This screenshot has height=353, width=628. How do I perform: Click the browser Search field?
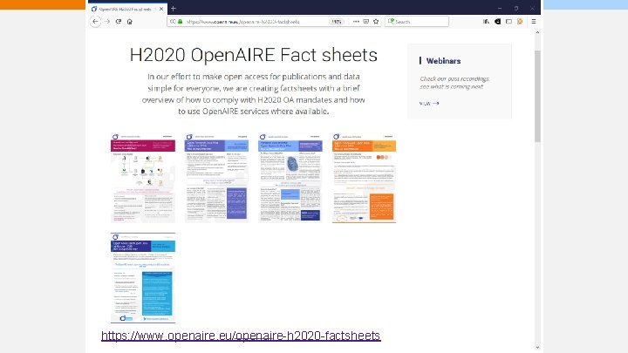[x=417, y=22]
